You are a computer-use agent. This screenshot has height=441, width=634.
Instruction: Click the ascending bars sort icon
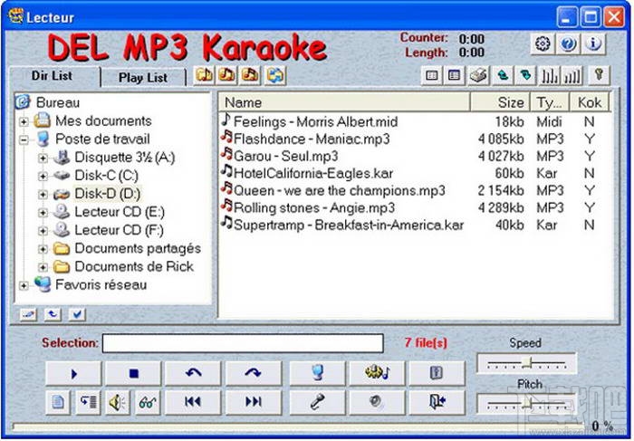point(572,75)
